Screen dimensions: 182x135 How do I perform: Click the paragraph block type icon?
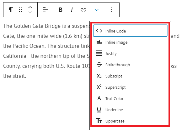point(11,10)
